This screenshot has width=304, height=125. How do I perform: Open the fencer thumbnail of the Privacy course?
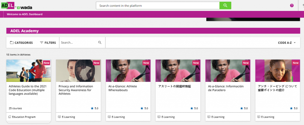click(78, 71)
